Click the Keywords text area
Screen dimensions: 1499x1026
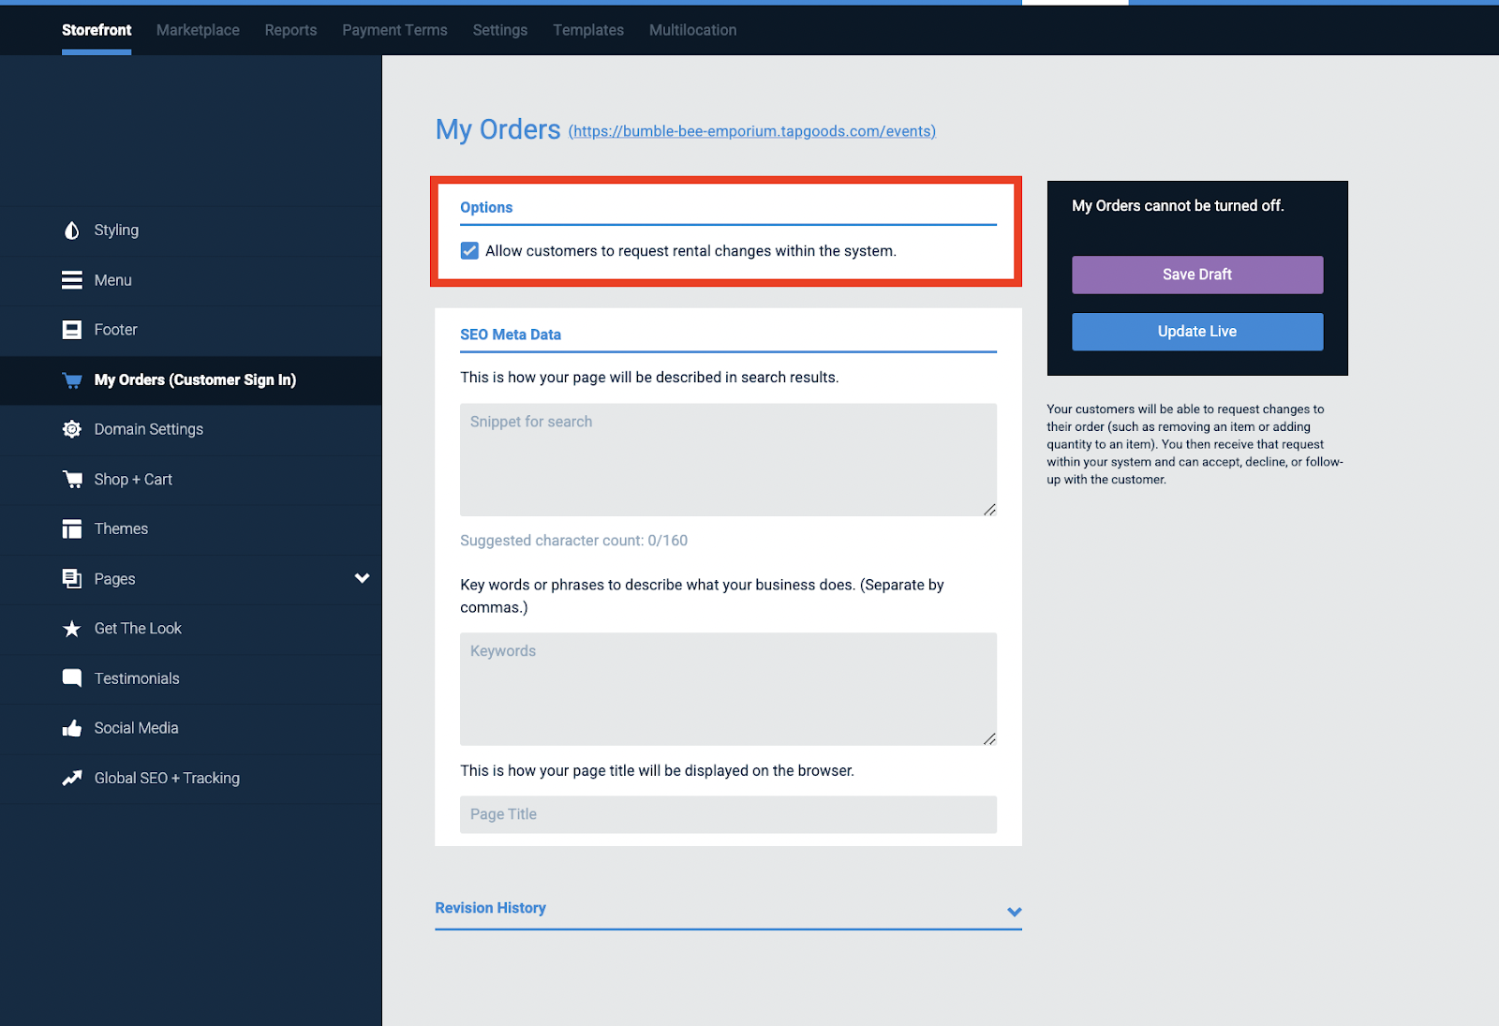(727, 689)
